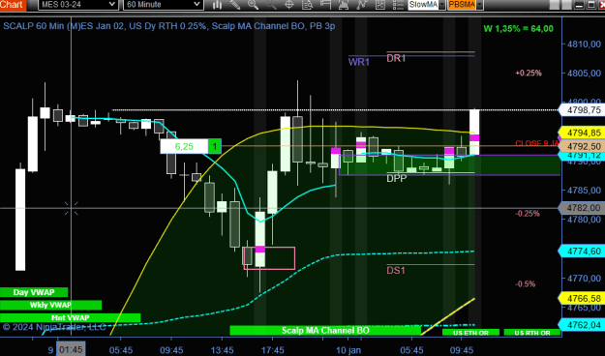
Task: Click the Wkly VWAP green label
Action: click(x=50, y=305)
